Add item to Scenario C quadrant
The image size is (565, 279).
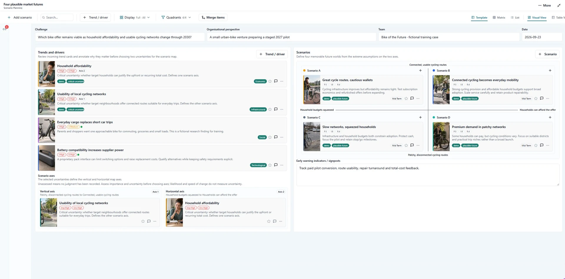coord(420,117)
